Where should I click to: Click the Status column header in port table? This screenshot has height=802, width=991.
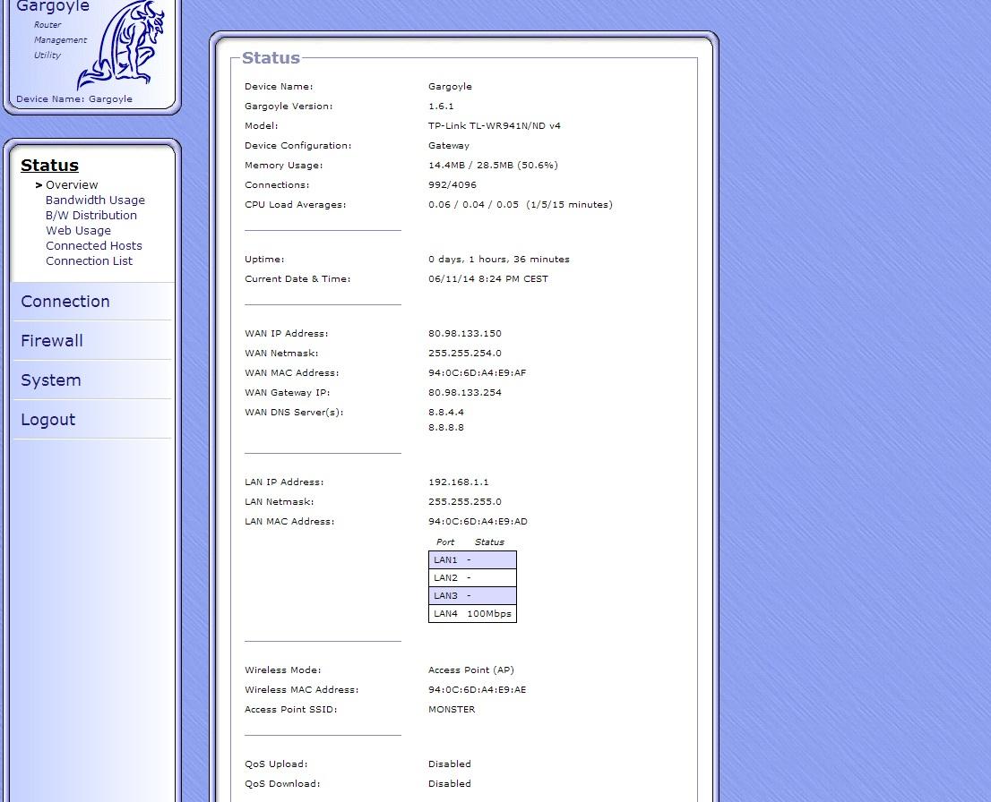pos(489,542)
